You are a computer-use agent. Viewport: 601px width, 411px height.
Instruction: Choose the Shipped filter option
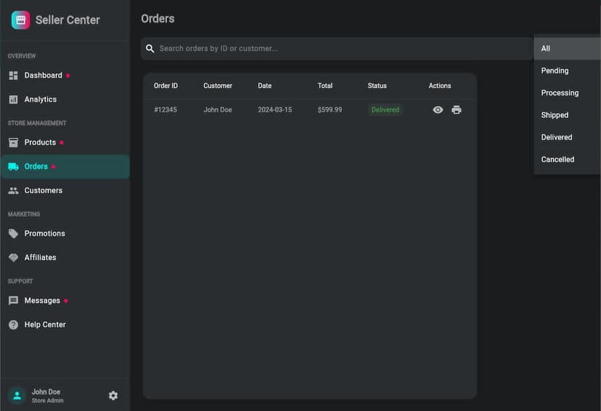555,115
